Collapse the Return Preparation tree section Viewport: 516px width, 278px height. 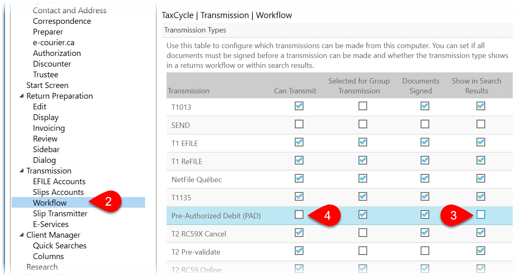[21, 96]
